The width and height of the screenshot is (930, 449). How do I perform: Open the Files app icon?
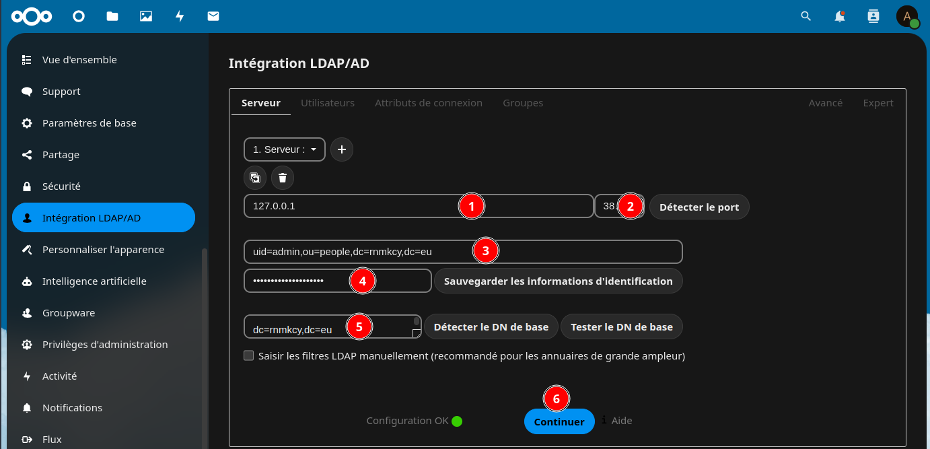click(112, 16)
